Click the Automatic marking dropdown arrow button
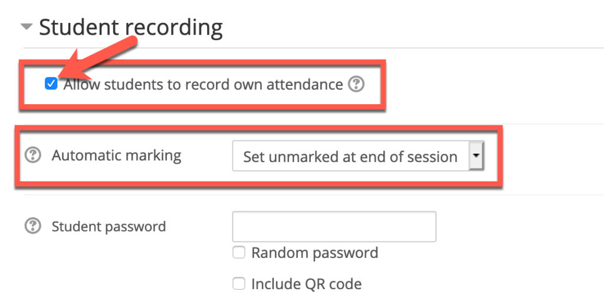Image resolution: width=604 pixels, height=298 pixels. [x=475, y=156]
